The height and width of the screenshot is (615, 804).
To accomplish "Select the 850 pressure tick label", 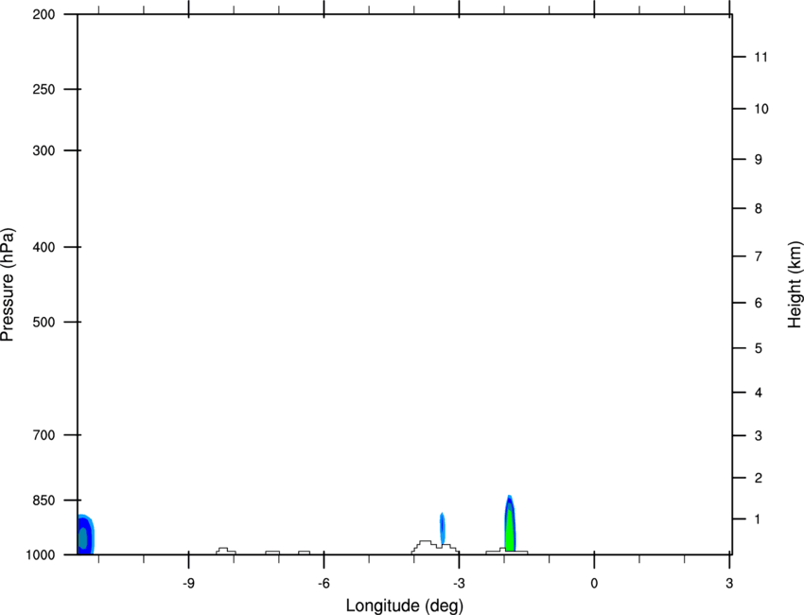I will point(44,501).
